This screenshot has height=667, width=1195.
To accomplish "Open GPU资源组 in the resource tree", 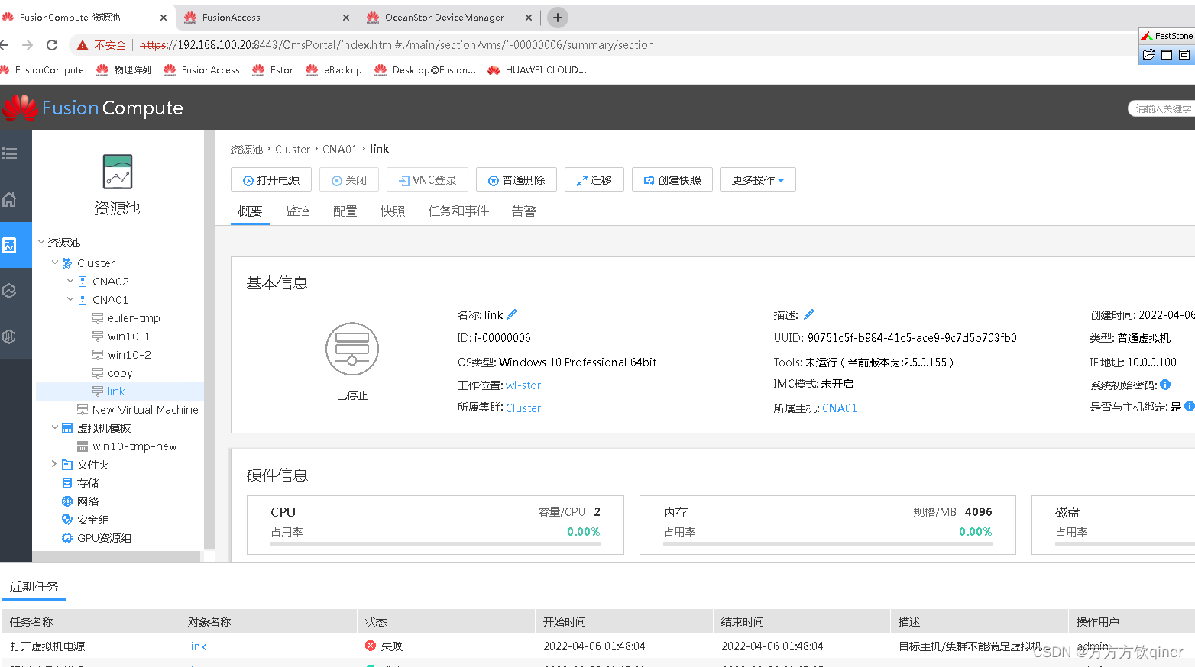I will tap(105, 538).
